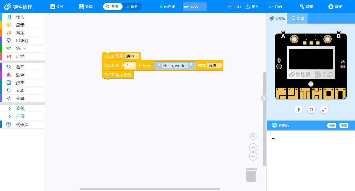355x191 pixels.
Task: Expand the 高级 category
Action: pyautogui.click(x=22, y=108)
